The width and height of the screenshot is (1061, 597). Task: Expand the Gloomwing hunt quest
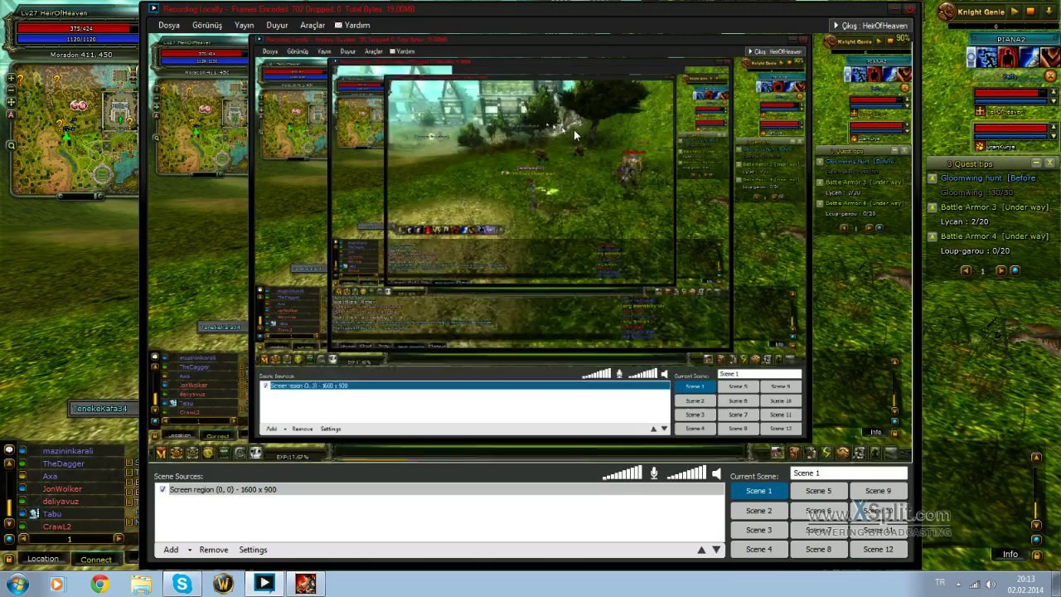pos(933,178)
